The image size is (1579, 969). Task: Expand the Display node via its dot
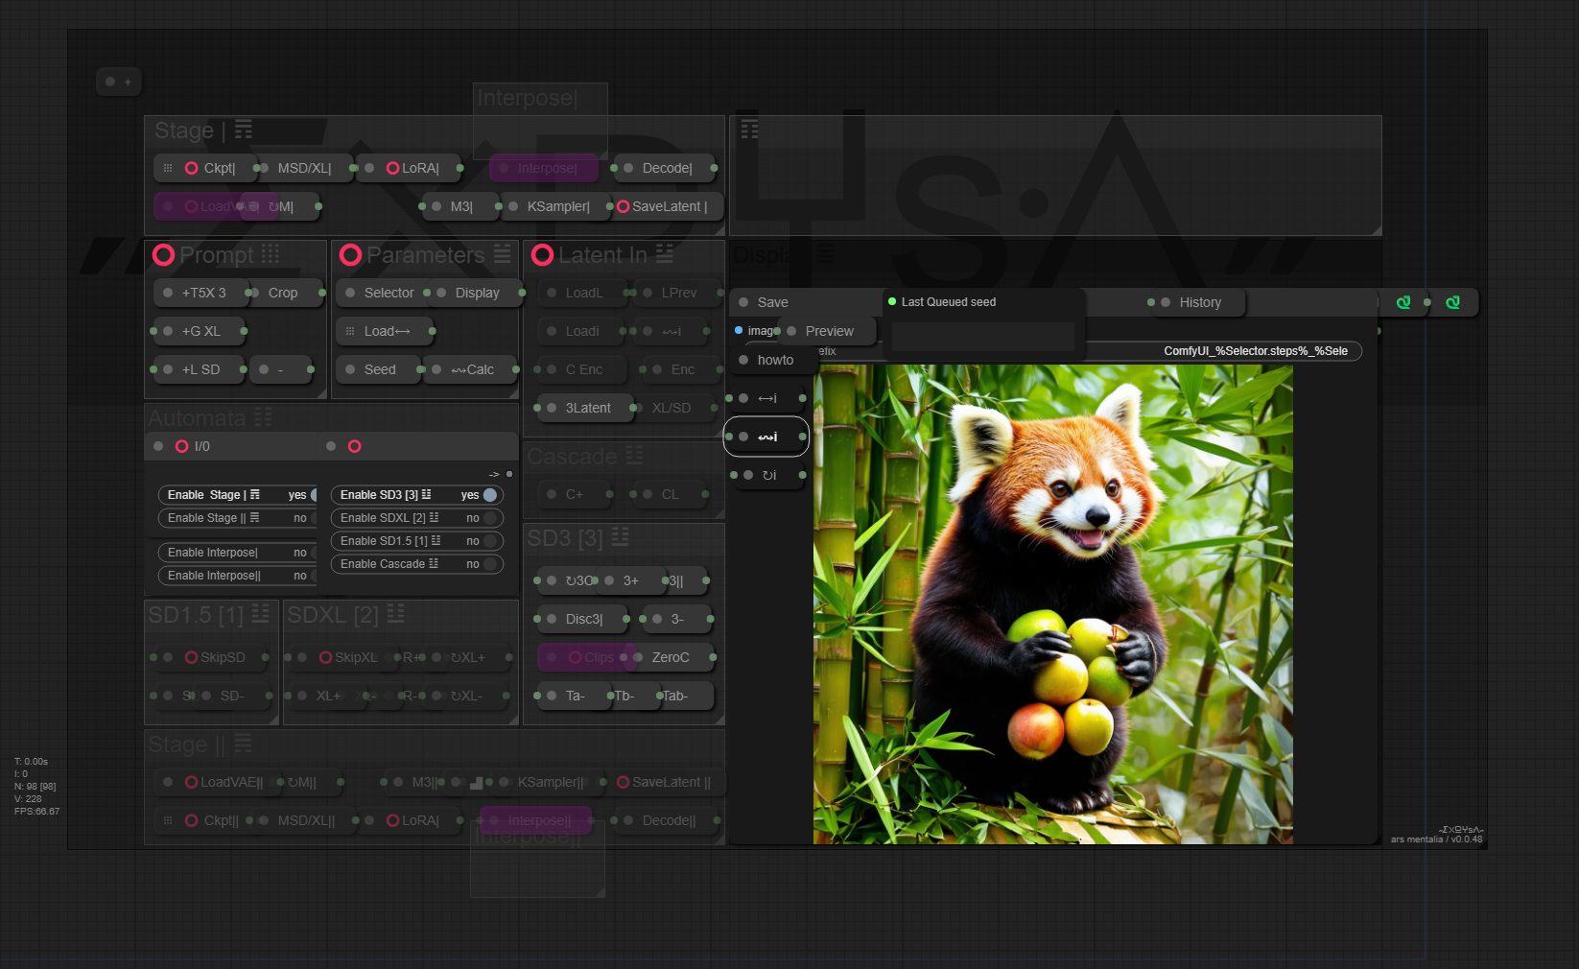(x=441, y=293)
